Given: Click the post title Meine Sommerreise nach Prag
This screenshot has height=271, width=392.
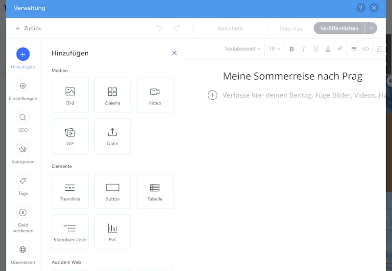Looking at the screenshot, I should (293, 76).
